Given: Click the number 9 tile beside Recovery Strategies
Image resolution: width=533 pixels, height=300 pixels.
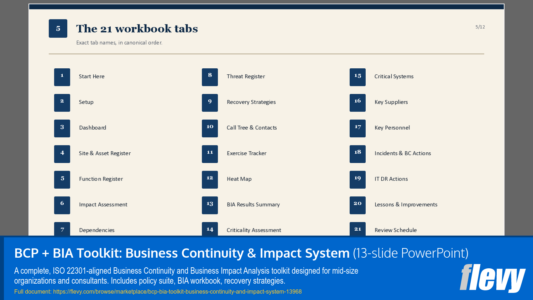Looking at the screenshot, I should tap(210, 103).
